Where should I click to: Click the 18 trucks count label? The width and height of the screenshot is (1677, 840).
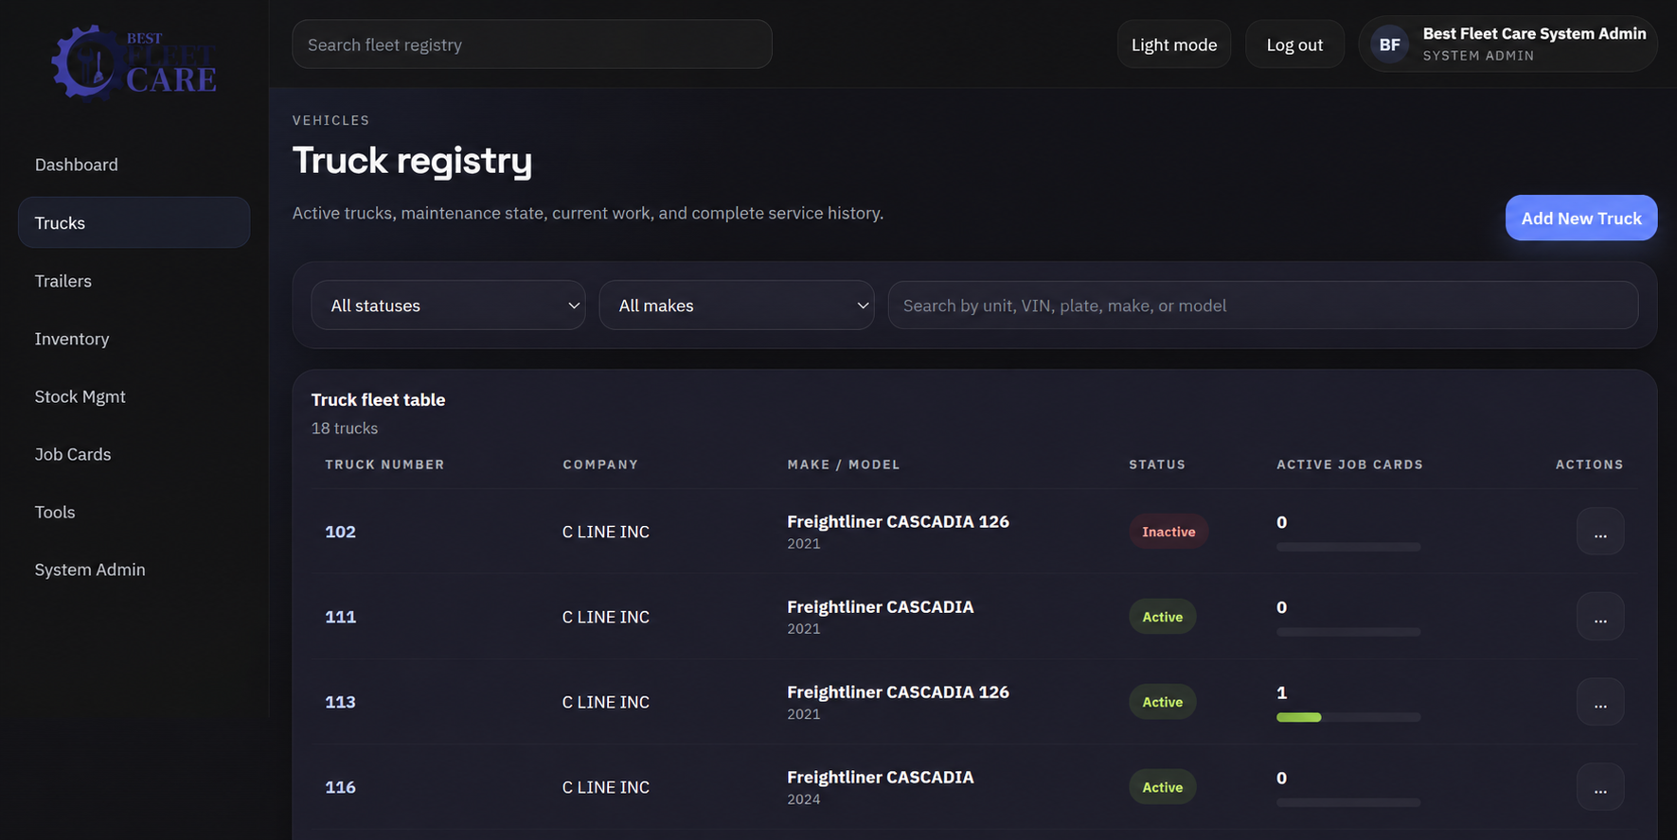coord(345,429)
